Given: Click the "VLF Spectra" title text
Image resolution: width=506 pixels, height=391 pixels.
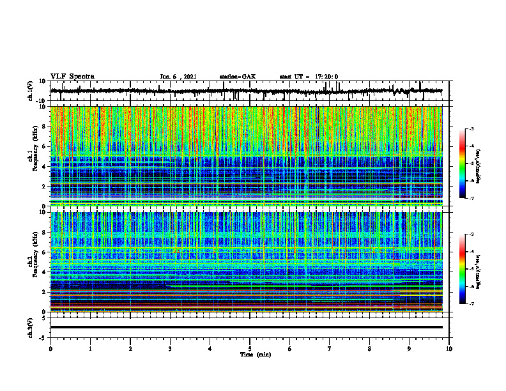Looking at the screenshot, I should click(x=72, y=77).
